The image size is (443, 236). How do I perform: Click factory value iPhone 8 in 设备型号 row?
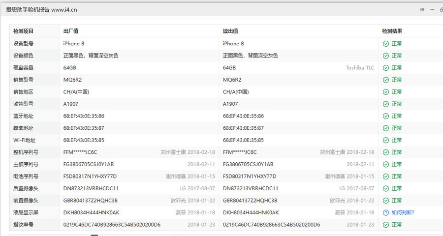click(74, 44)
